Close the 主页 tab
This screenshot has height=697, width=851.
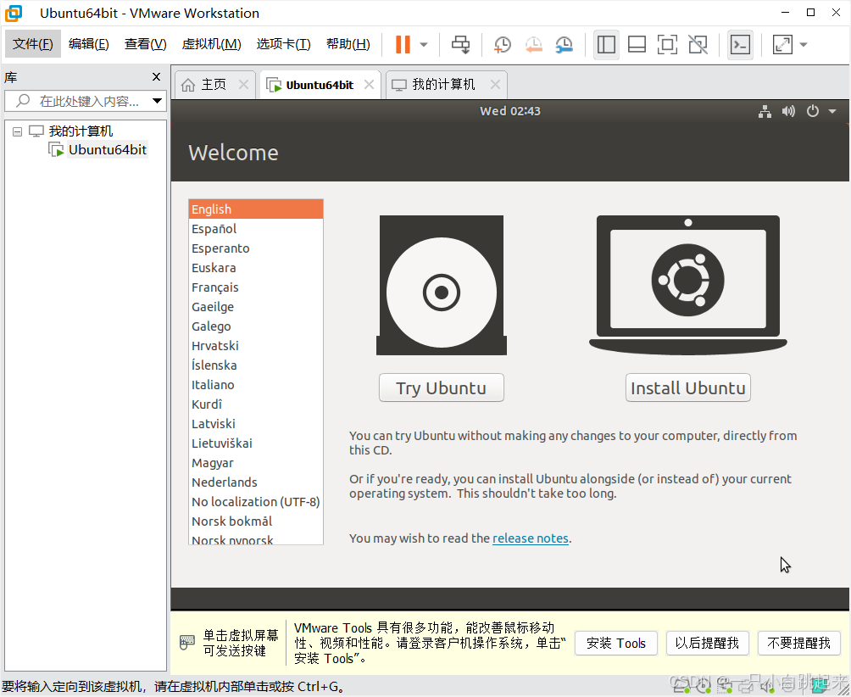click(243, 85)
